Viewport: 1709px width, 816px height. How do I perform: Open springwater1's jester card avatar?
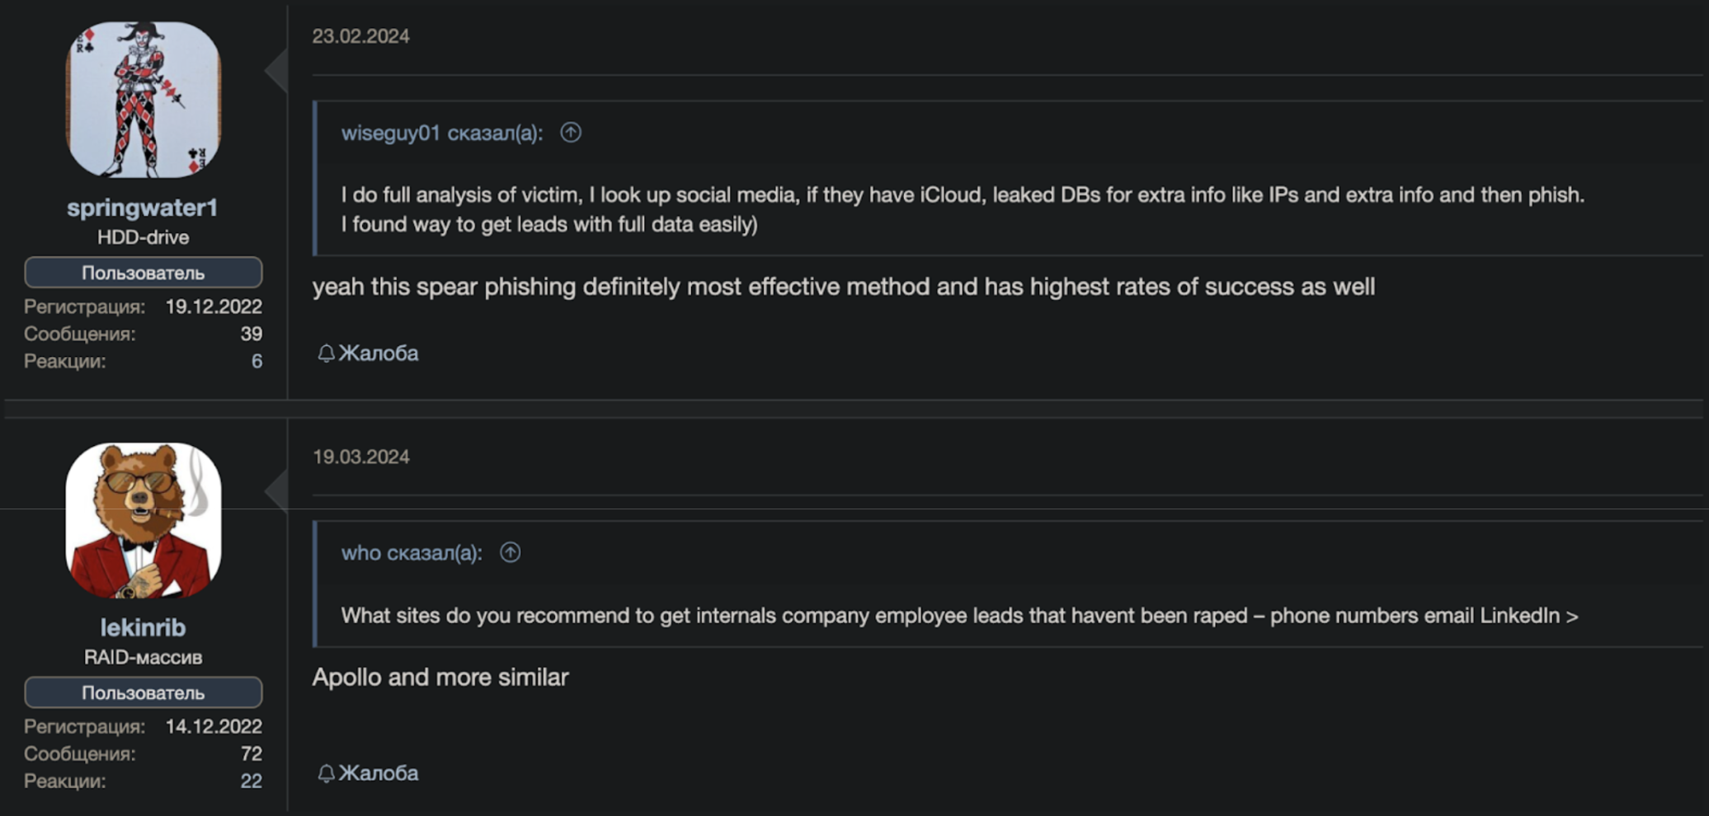144,100
